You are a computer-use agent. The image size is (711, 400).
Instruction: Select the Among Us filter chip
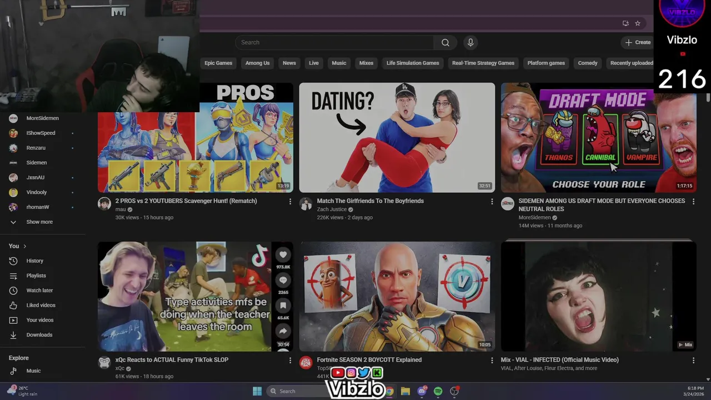pos(257,63)
